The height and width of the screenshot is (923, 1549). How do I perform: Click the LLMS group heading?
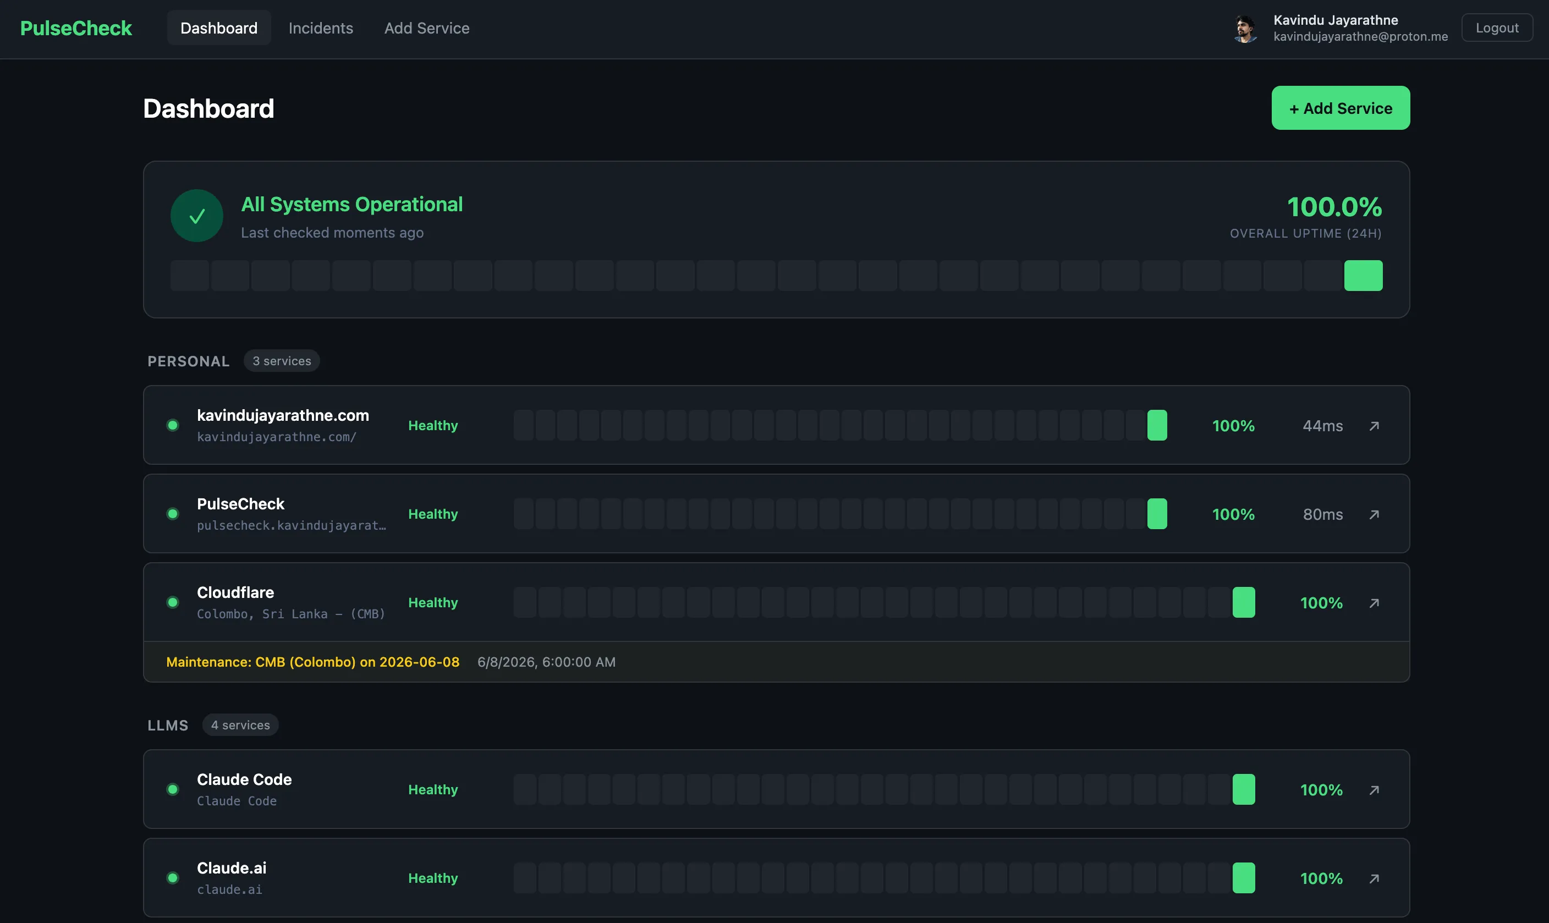(x=168, y=726)
